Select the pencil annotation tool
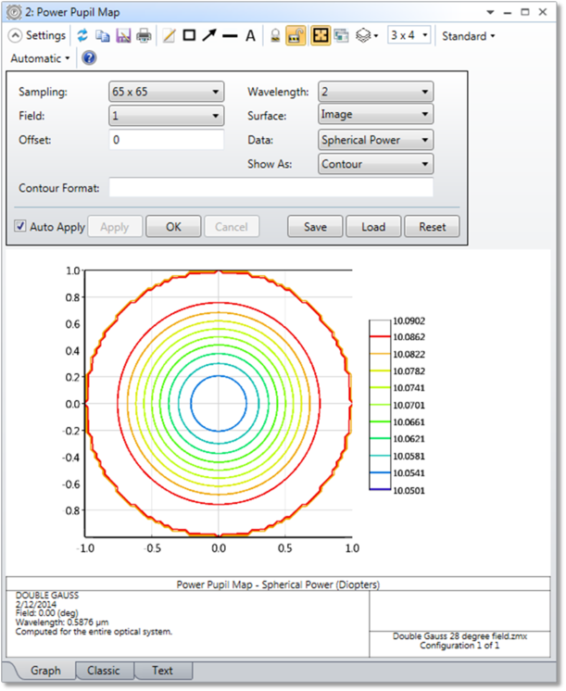The image size is (566, 691). (169, 36)
